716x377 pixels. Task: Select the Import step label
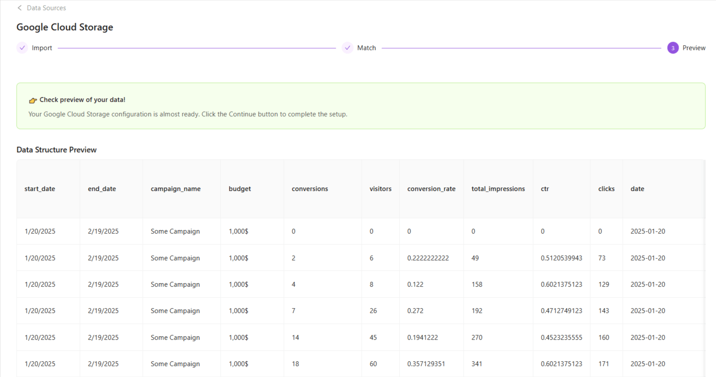(42, 48)
